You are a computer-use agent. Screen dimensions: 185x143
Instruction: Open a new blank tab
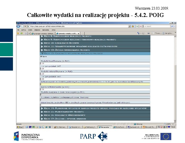coord(82,33)
